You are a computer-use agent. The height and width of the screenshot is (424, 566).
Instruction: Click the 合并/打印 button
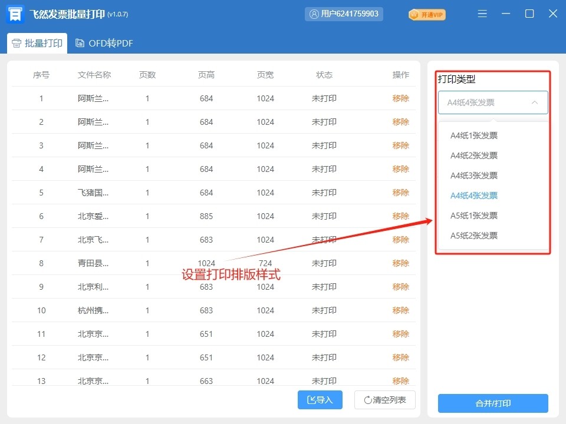tap(493, 403)
